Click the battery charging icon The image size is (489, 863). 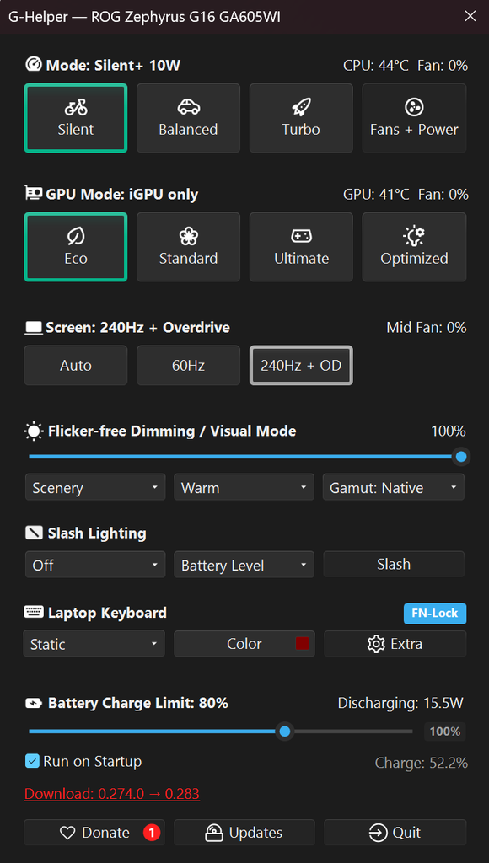coord(34,704)
